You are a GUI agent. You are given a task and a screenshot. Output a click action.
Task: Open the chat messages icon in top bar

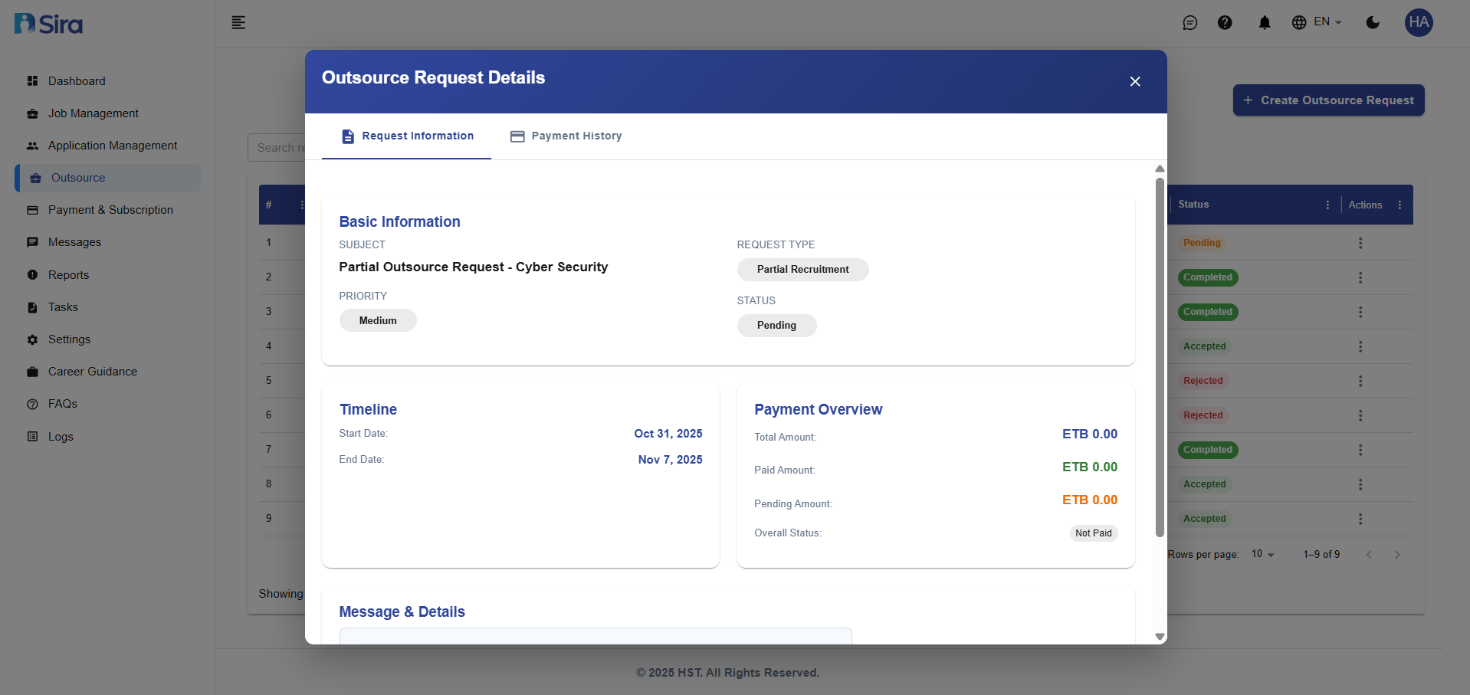pyautogui.click(x=1190, y=23)
